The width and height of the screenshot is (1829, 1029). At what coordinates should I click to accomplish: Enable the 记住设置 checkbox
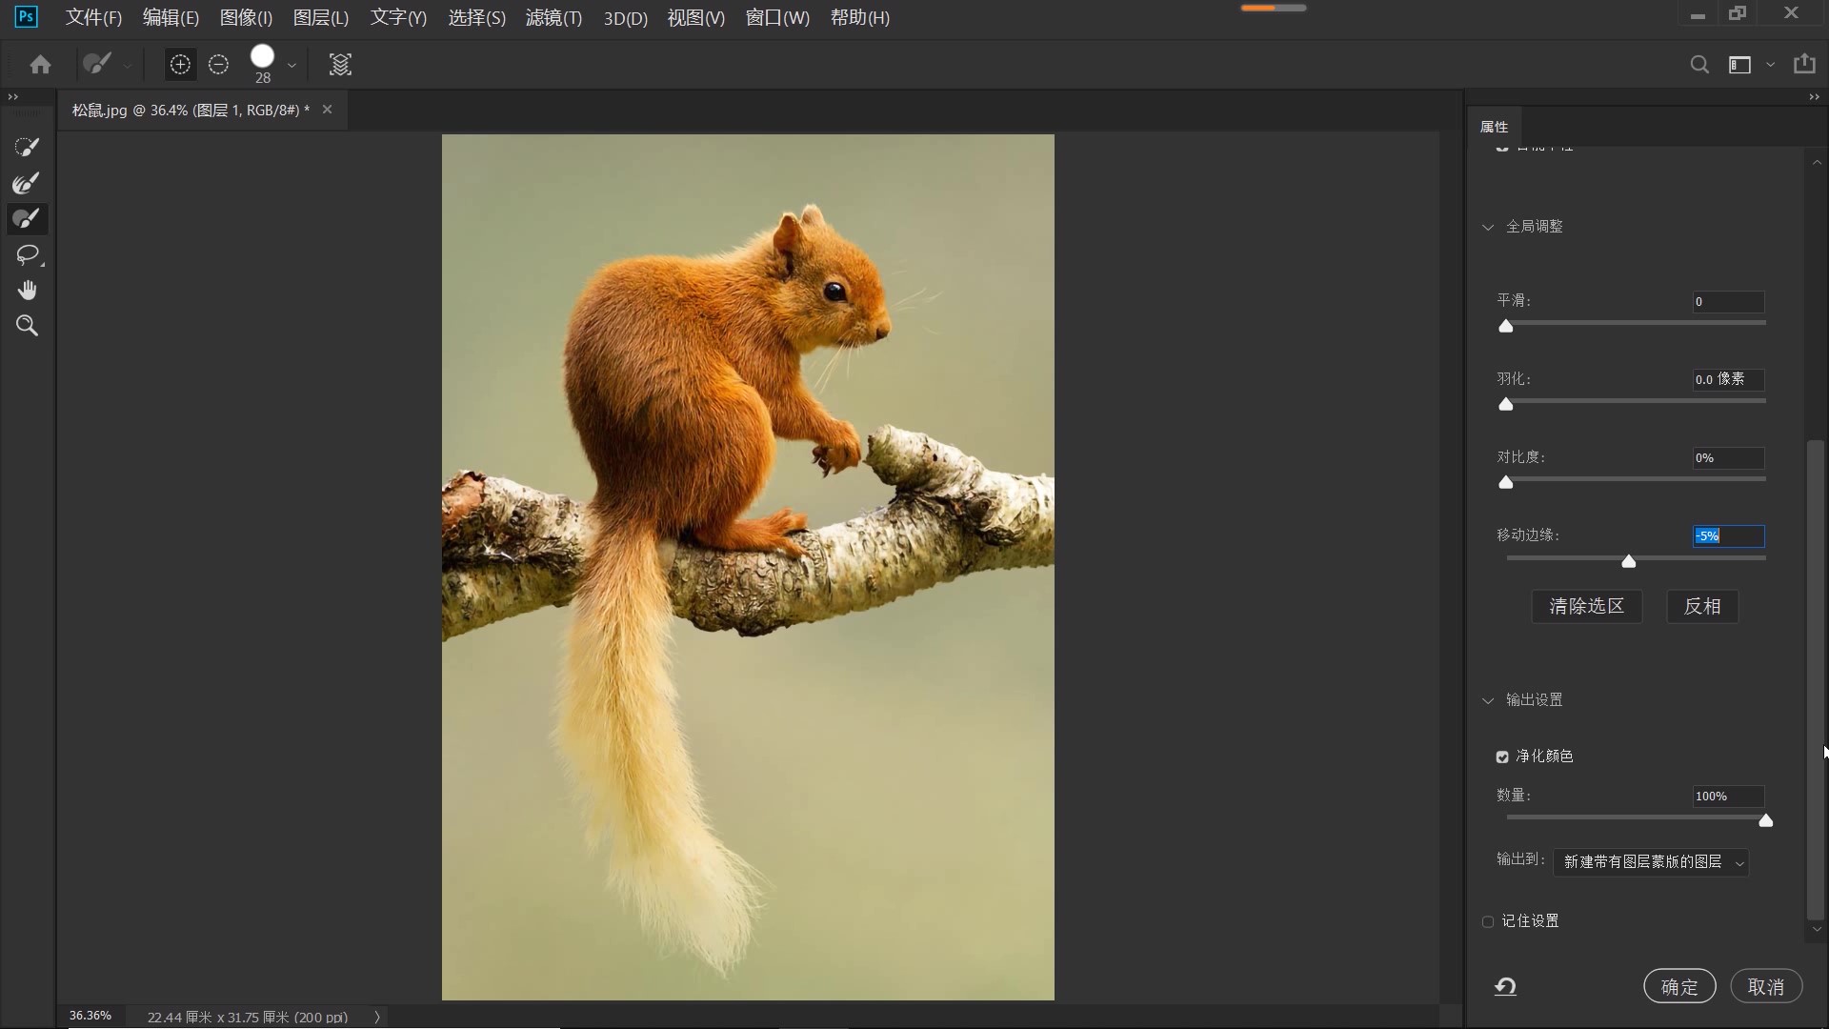coord(1488,921)
